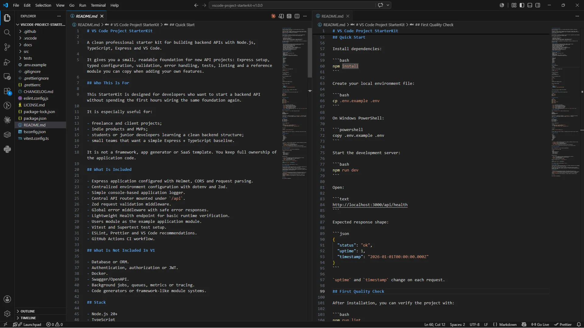Screen dimensions: 584x328
Task: Open tsconfig.json in Explorer
Action: (40, 132)
